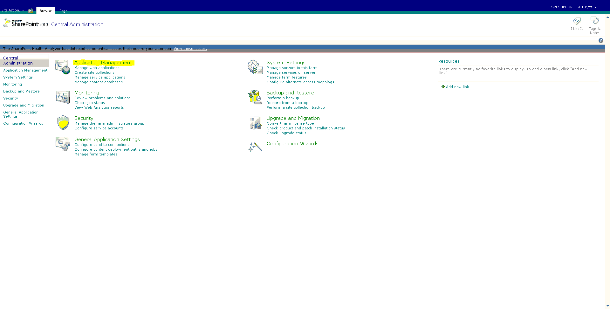Open System Settings in left navigation

(18, 77)
